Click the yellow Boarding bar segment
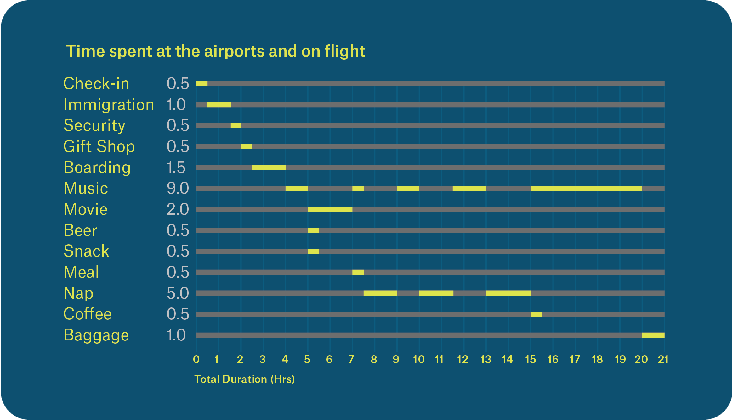The image size is (732, 420). [x=269, y=168]
